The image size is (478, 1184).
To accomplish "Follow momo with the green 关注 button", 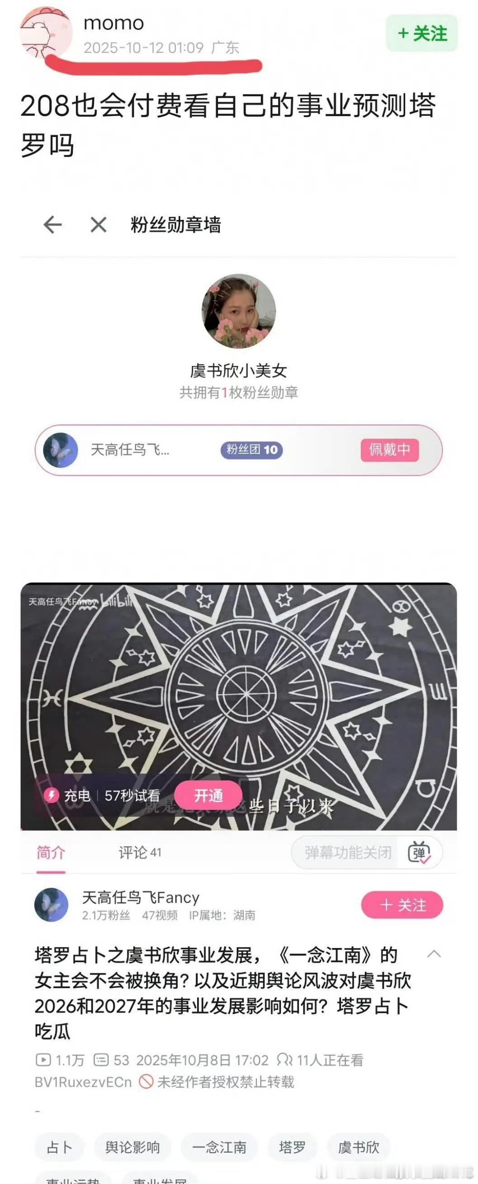I will click(x=421, y=33).
